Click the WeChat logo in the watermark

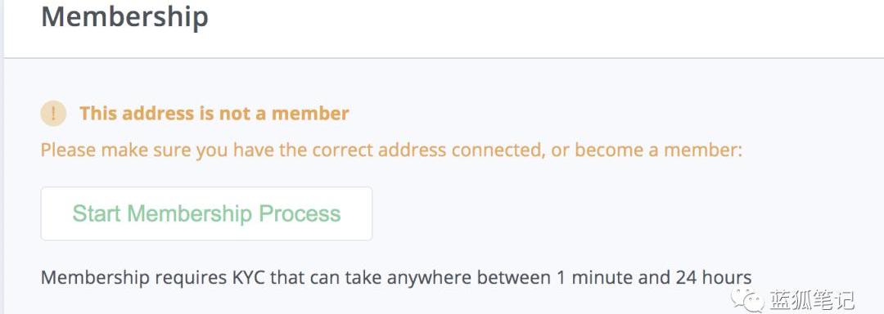[x=746, y=298]
